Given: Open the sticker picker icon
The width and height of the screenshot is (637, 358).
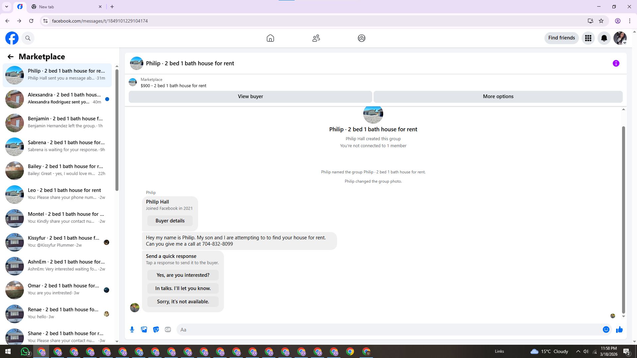Looking at the screenshot, I should coord(156,329).
